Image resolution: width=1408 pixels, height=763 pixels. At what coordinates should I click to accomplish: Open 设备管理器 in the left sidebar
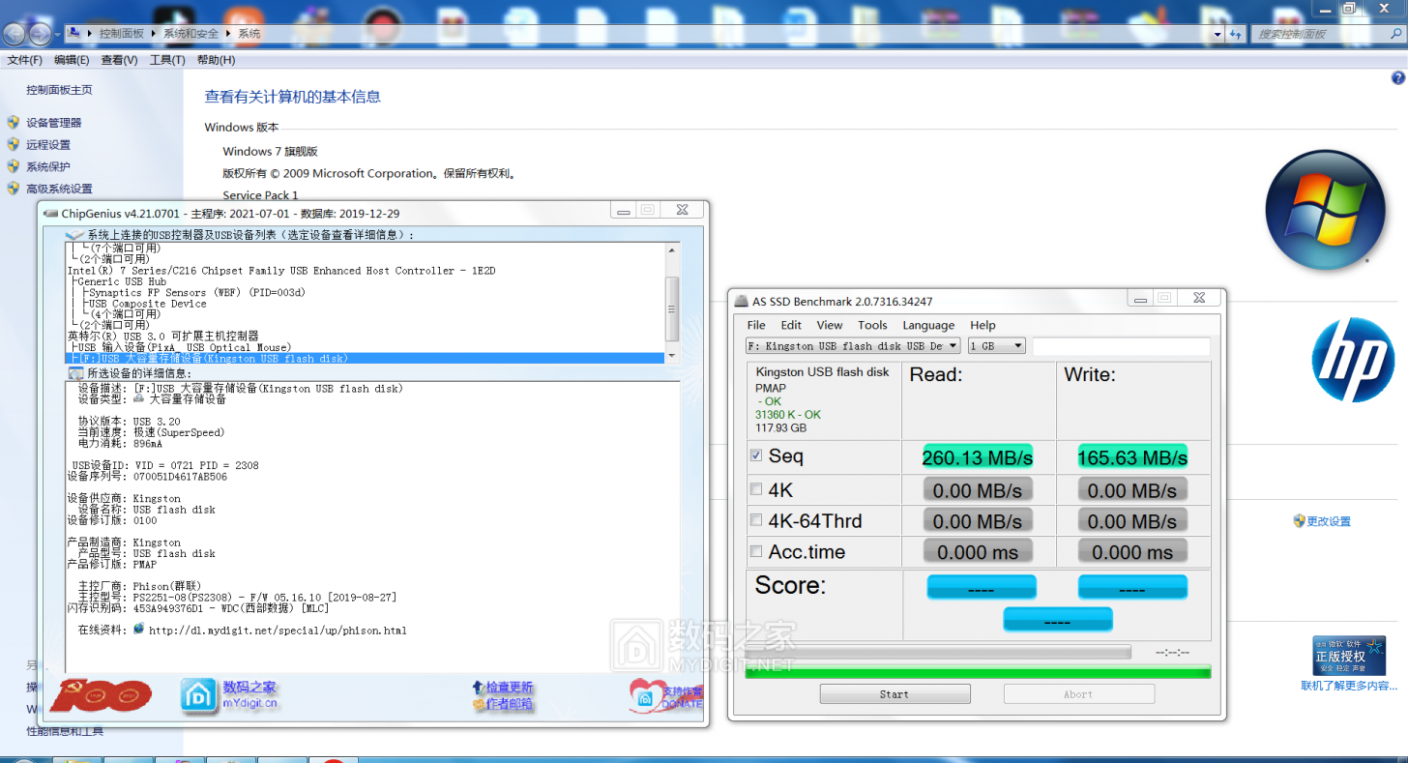click(x=54, y=123)
